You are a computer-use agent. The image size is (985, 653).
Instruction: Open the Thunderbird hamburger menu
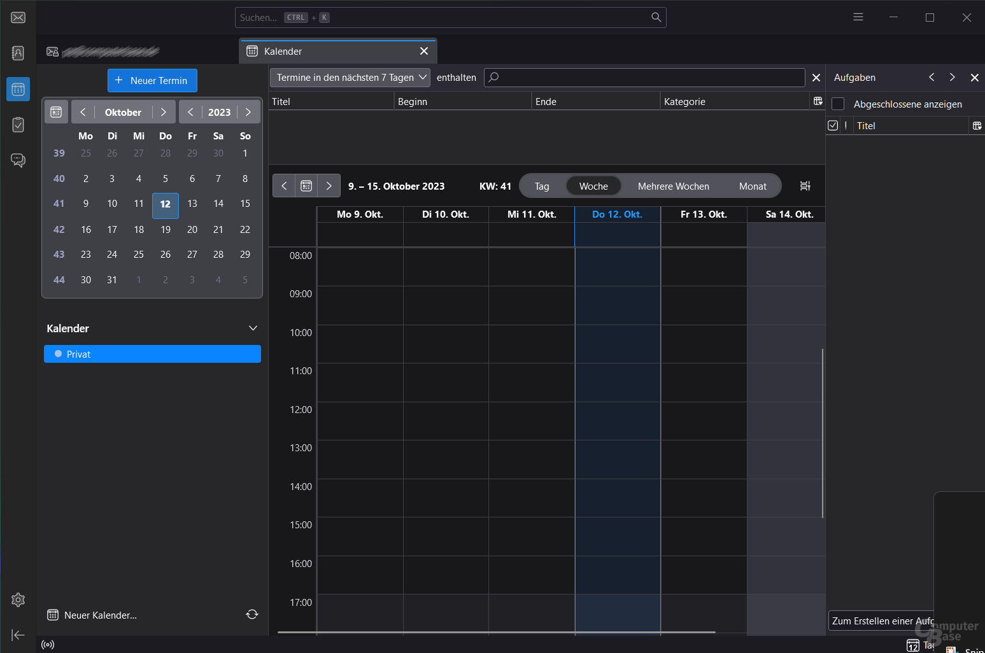pos(858,17)
